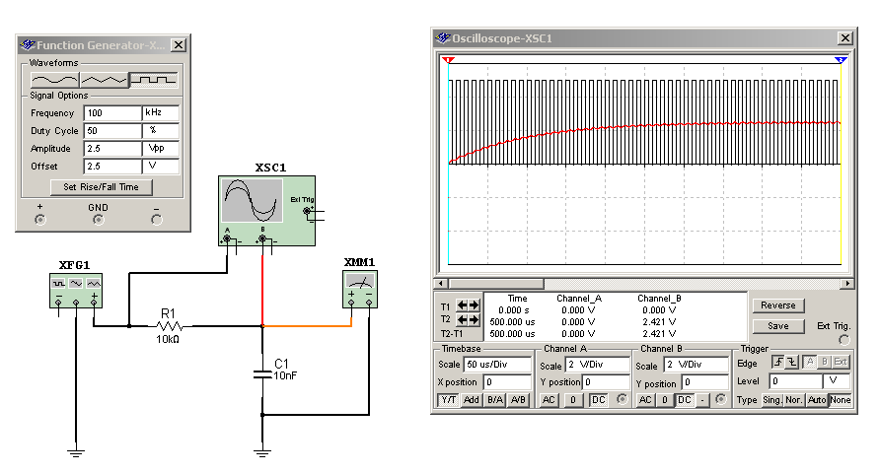Open the Trigger Level unit V dropdown

point(837,380)
